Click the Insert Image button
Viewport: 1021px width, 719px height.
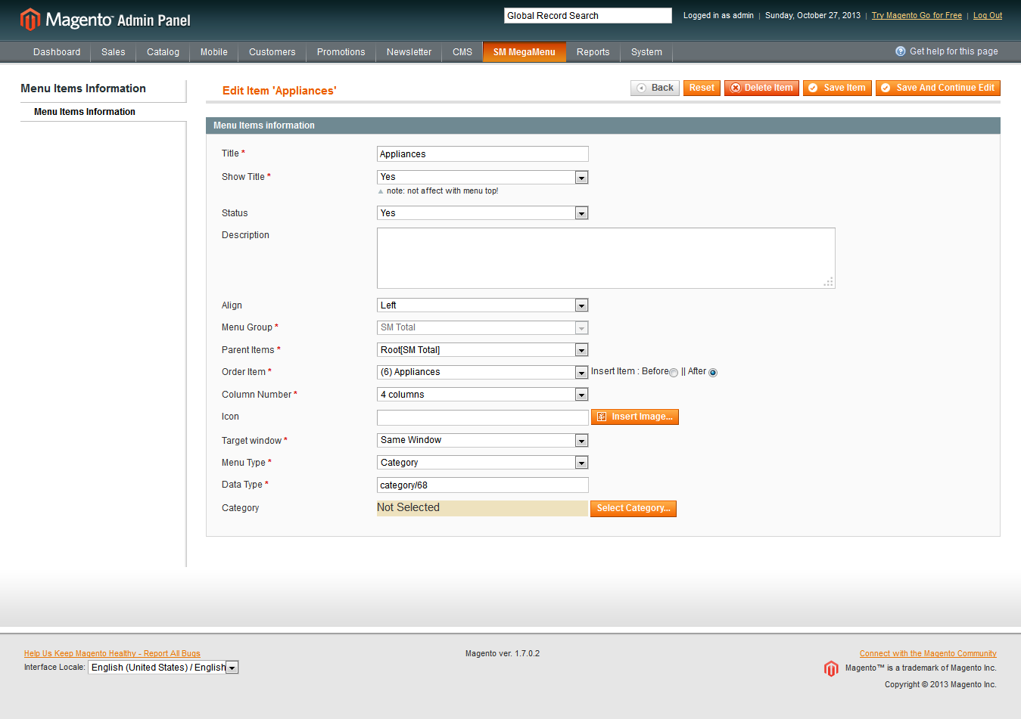[x=635, y=417]
